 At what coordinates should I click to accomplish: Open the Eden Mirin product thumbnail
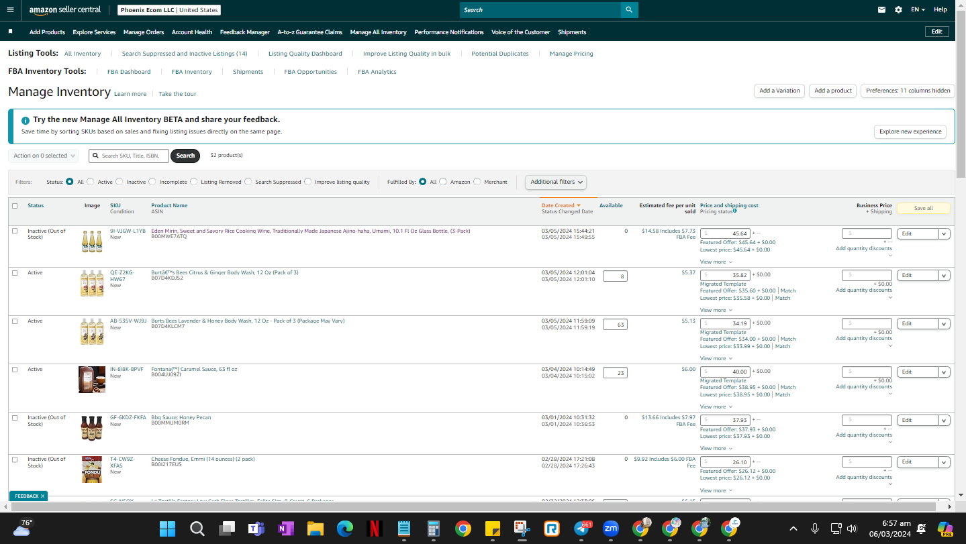[x=92, y=241]
